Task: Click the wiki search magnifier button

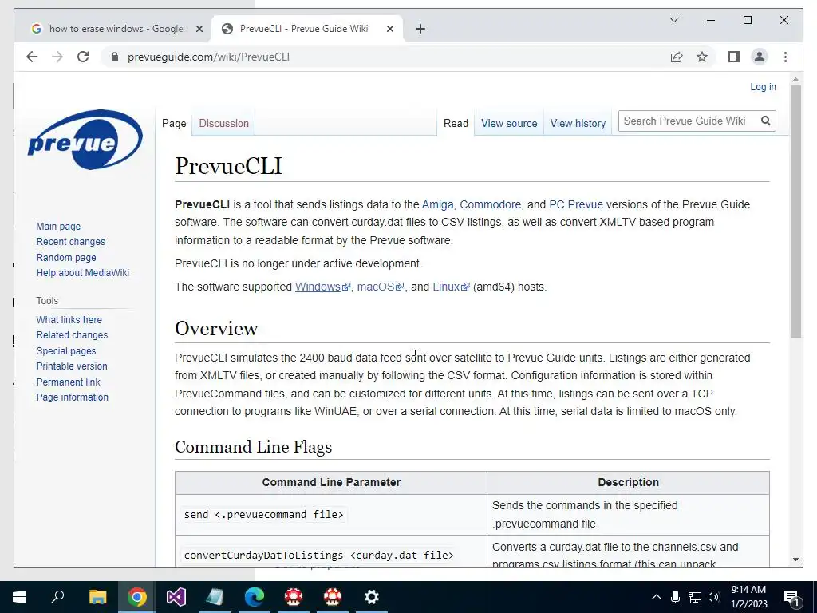Action: point(765,121)
